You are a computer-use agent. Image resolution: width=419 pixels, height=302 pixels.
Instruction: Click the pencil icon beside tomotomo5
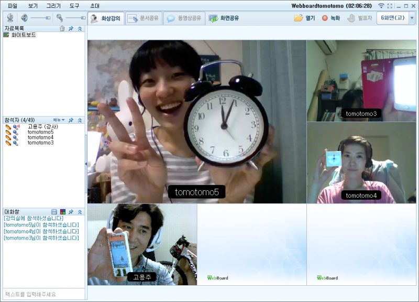tap(8, 132)
